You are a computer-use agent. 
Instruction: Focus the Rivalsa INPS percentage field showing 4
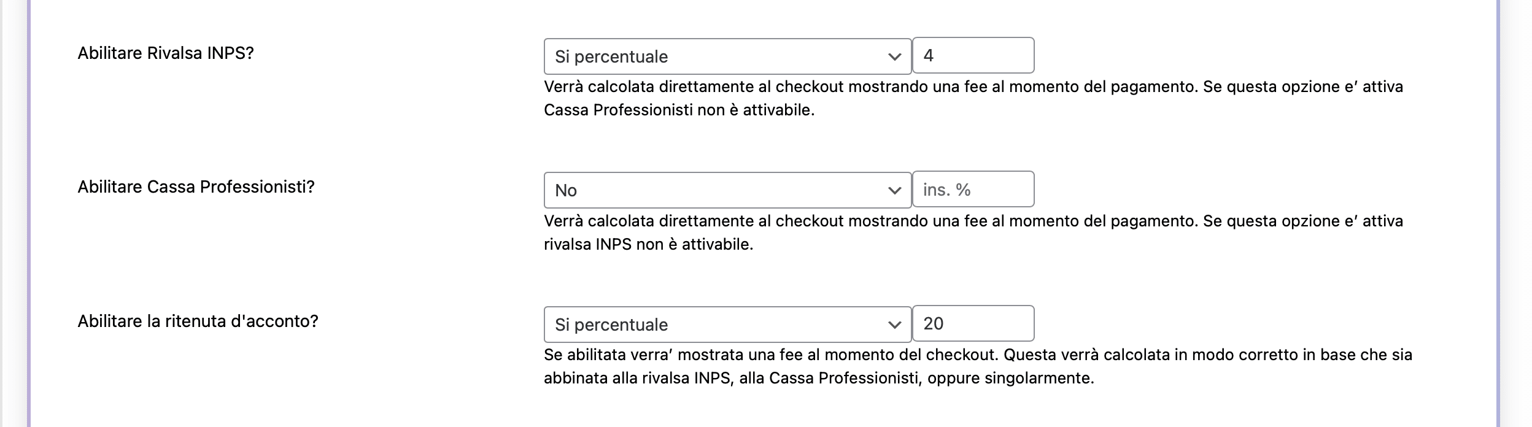(973, 55)
